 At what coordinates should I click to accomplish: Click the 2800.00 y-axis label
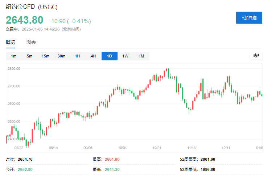pos(14,69)
